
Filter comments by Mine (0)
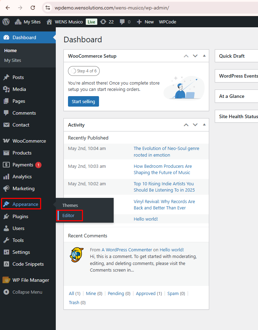coord(94,293)
